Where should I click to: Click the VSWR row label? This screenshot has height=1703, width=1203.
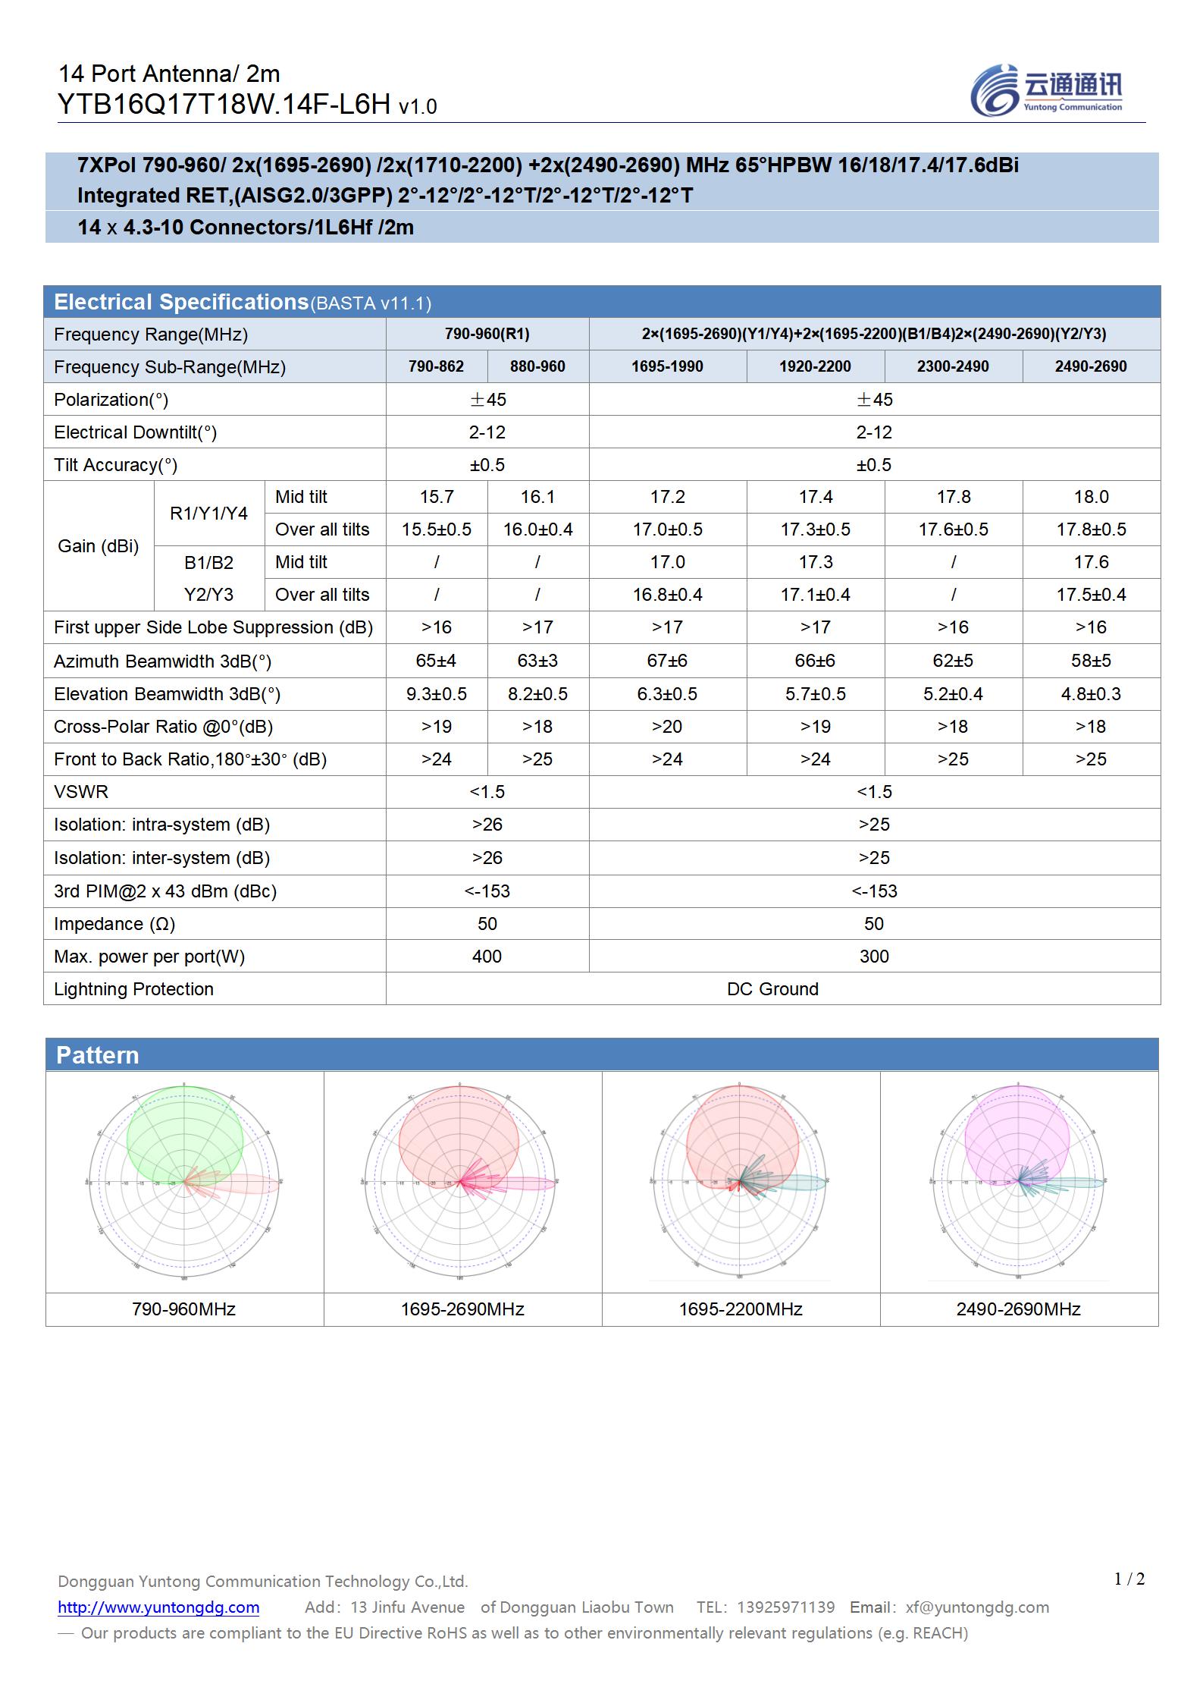pyautogui.click(x=81, y=792)
